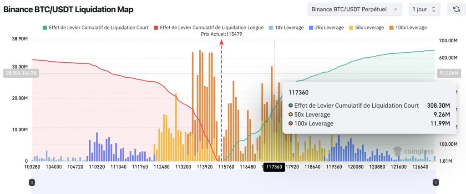466x194 pixels.
Task: Click x-axis label 111760
Action: pos(140,167)
